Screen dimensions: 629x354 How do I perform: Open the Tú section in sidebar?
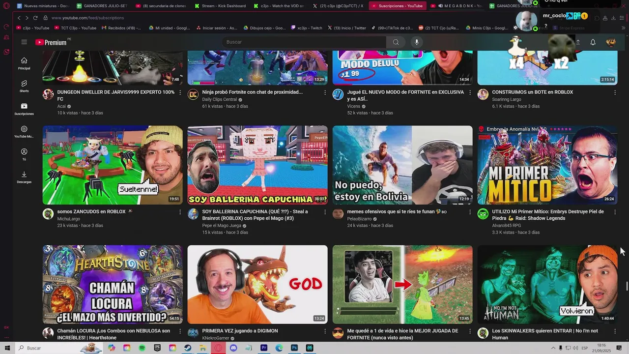pos(24,154)
